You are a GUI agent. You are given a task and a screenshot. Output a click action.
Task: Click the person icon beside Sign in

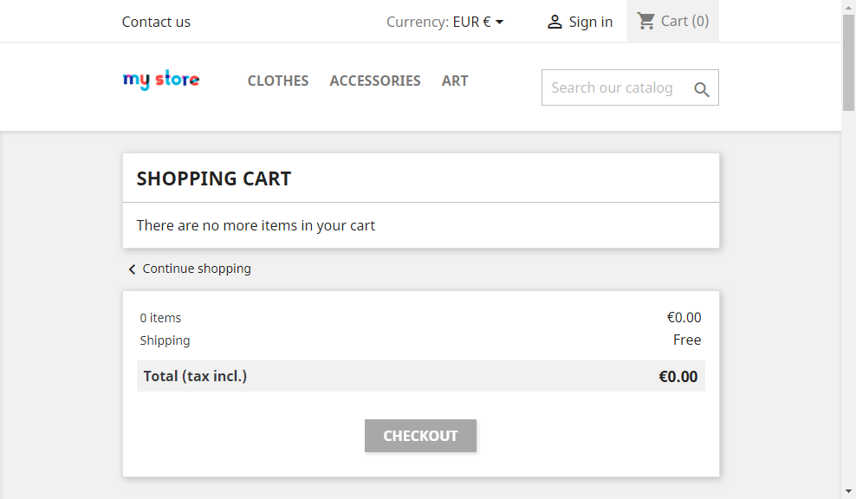554,22
